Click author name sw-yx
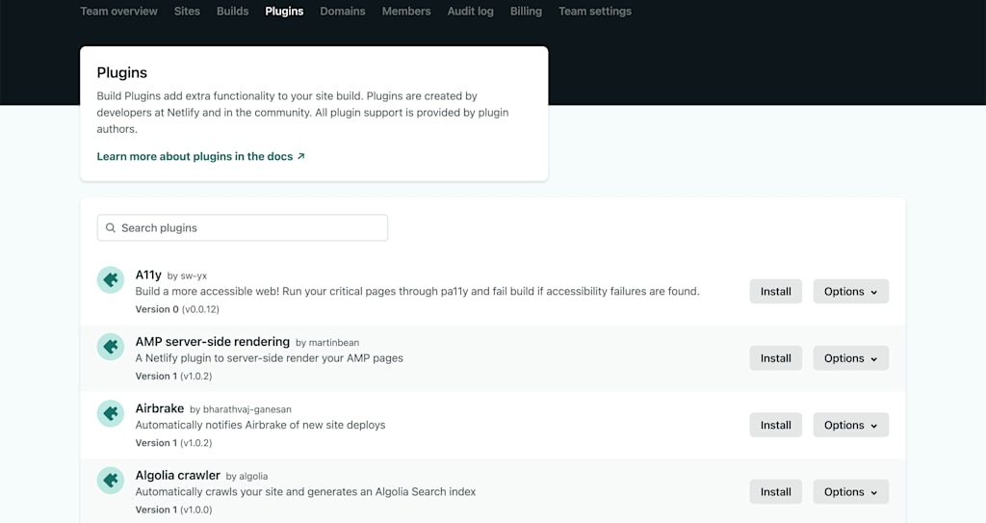Image resolution: width=986 pixels, height=523 pixels. pos(194,275)
